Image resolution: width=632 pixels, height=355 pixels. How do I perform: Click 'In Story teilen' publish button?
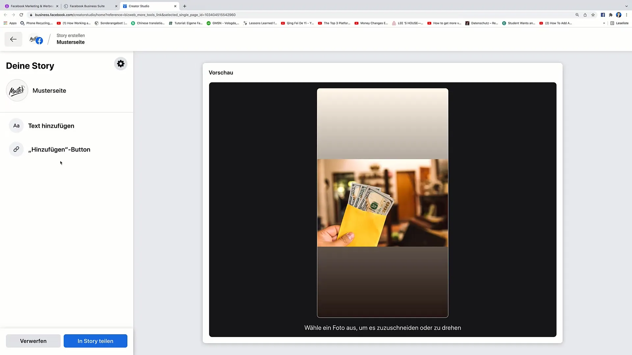[x=95, y=341]
